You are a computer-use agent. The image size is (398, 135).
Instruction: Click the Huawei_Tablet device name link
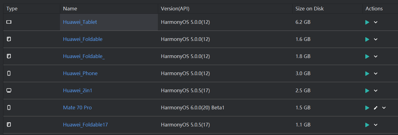pyautogui.click(x=80, y=22)
